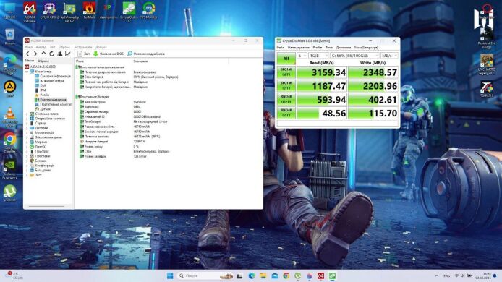Screen dimensions: 502x282
Task: Switch to the Меню tab in AIDA64 sidebar
Action: 30,61
